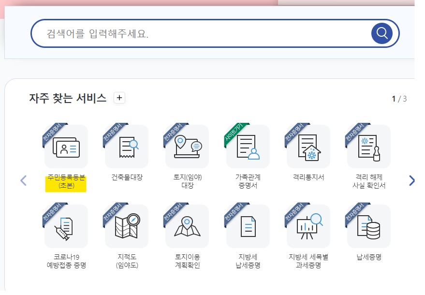This screenshot has height=295, width=425.
Task: Add a service with the plus button
Action: [x=119, y=98]
